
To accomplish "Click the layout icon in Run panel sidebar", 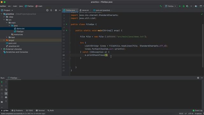I will (2, 102).
